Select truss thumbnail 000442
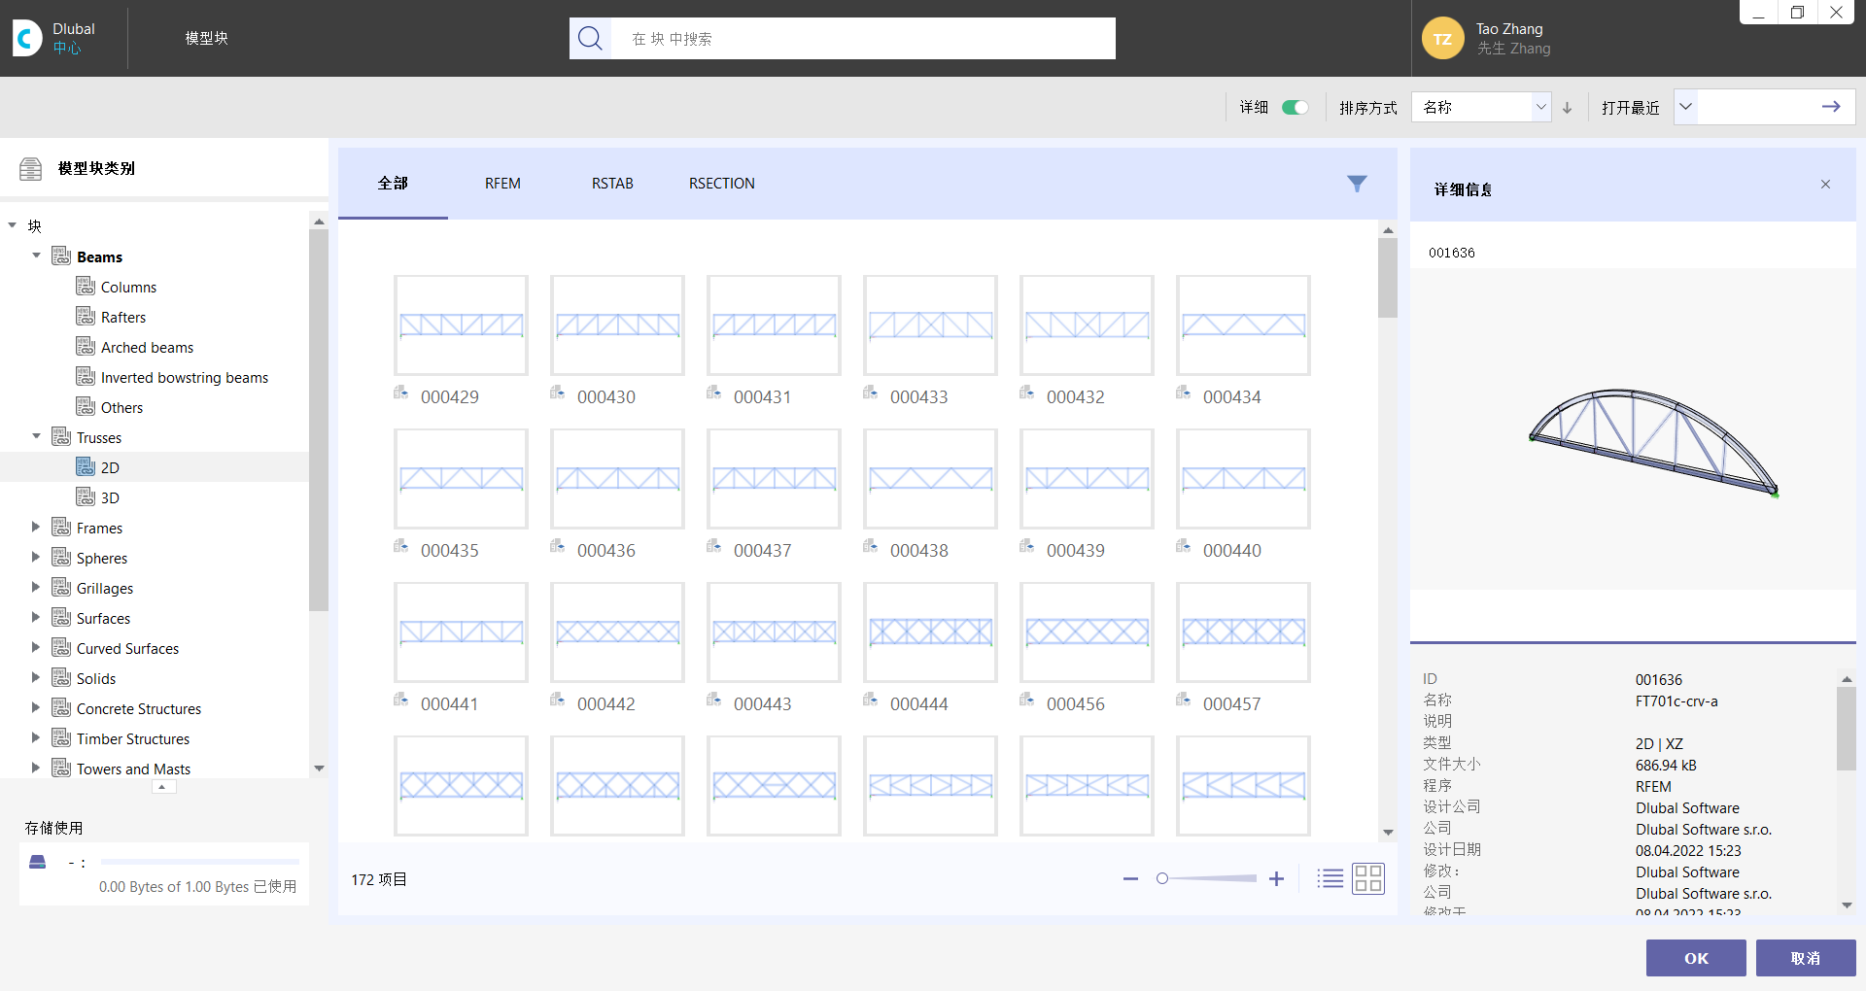This screenshot has height=991, width=1866. click(618, 632)
